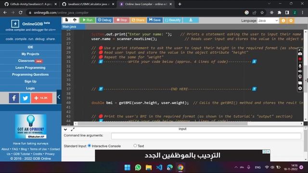The width and height of the screenshot is (308, 173).
Task: Save the project
Action: 155,20
